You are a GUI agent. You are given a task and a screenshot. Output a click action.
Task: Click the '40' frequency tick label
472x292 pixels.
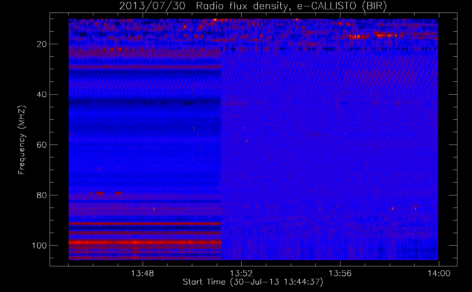(42, 95)
